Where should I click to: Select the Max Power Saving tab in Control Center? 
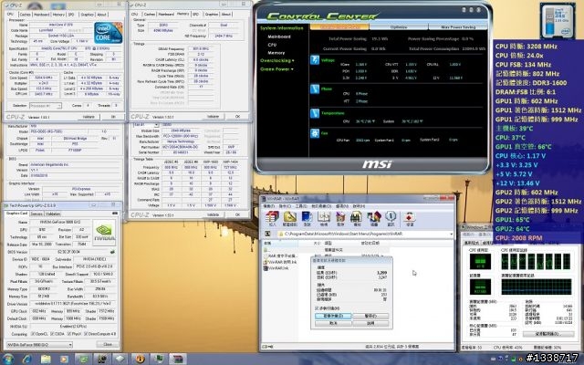click(458, 26)
